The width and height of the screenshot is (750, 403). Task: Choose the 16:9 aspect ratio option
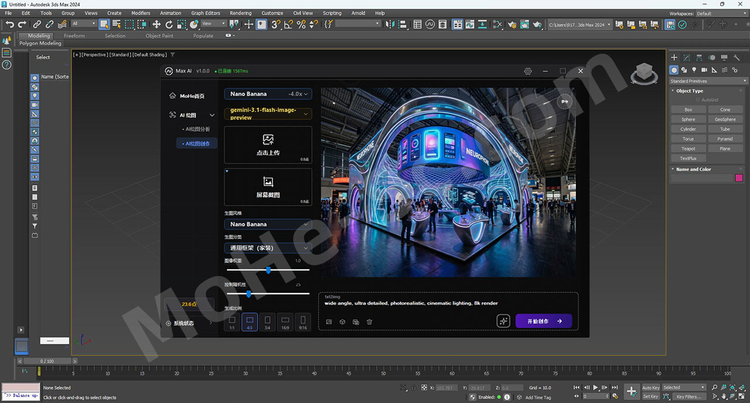tap(285, 322)
